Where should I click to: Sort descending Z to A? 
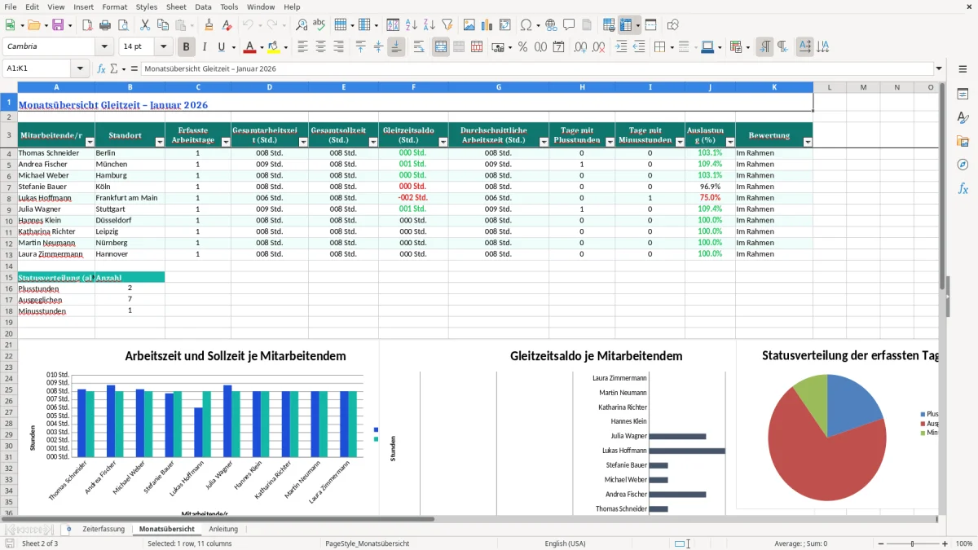click(429, 25)
